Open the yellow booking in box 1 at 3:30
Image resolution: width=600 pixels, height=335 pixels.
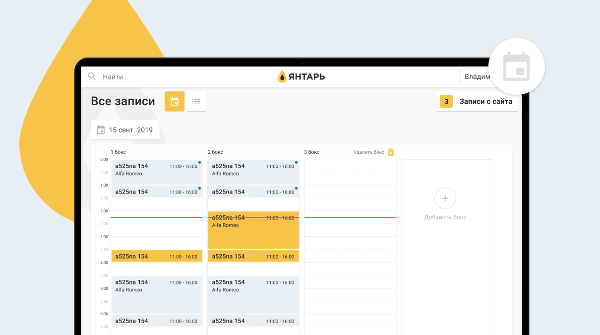157,257
